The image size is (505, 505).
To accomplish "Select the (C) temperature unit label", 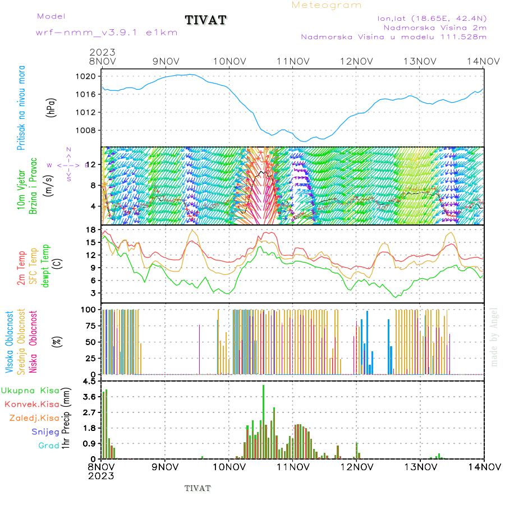I will [x=58, y=264].
